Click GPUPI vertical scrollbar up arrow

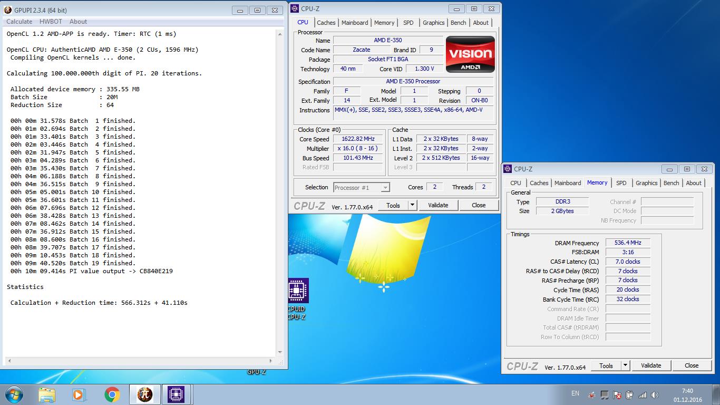280,34
